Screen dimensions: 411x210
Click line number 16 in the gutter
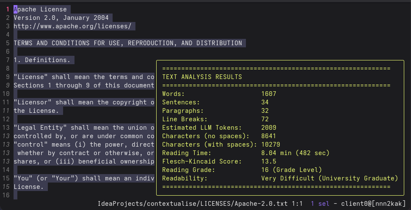point(6,195)
